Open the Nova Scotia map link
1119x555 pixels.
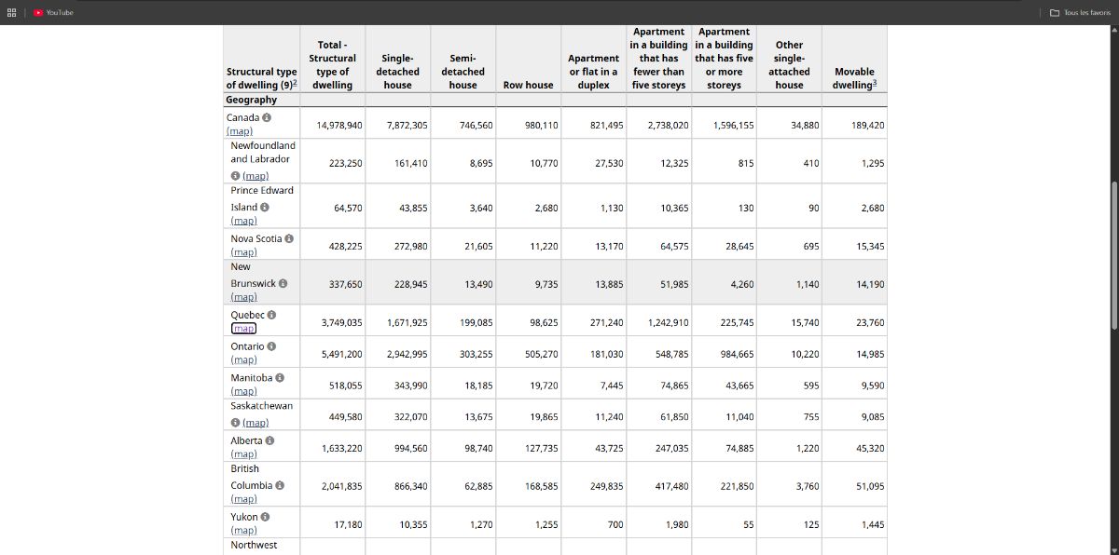click(244, 252)
